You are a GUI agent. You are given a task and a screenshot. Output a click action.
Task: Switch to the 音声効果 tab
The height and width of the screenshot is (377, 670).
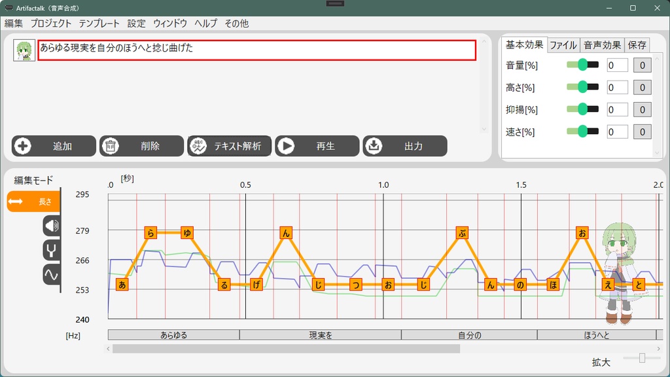click(x=602, y=45)
